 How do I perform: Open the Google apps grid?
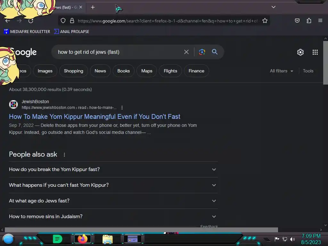[x=315, y=52]
